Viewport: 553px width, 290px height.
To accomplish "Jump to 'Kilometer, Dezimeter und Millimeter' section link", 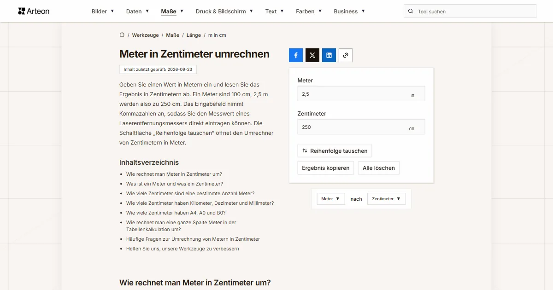I will pyautogui.click(x=200, y=203).
